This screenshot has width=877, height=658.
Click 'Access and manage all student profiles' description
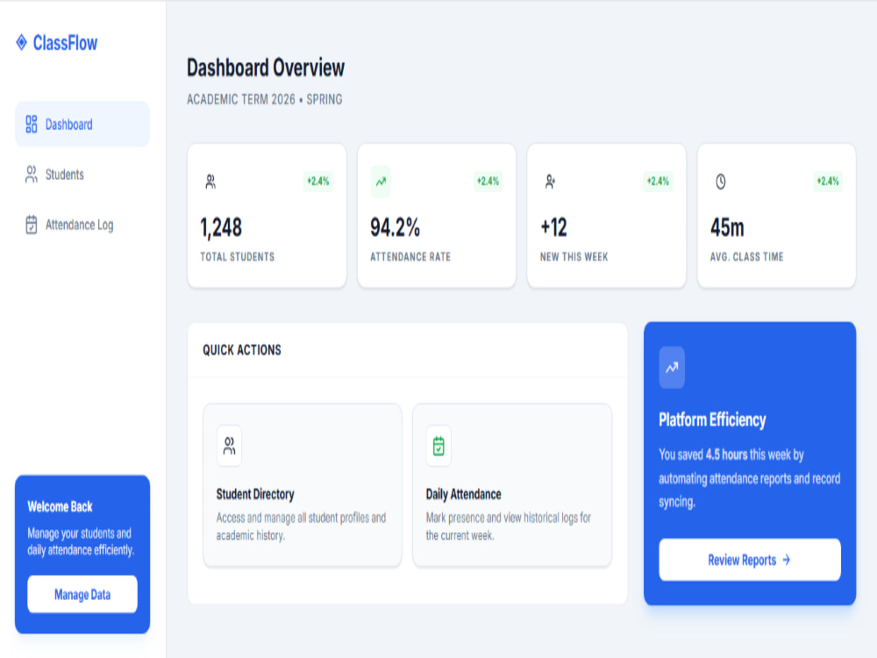coord(301,526)
